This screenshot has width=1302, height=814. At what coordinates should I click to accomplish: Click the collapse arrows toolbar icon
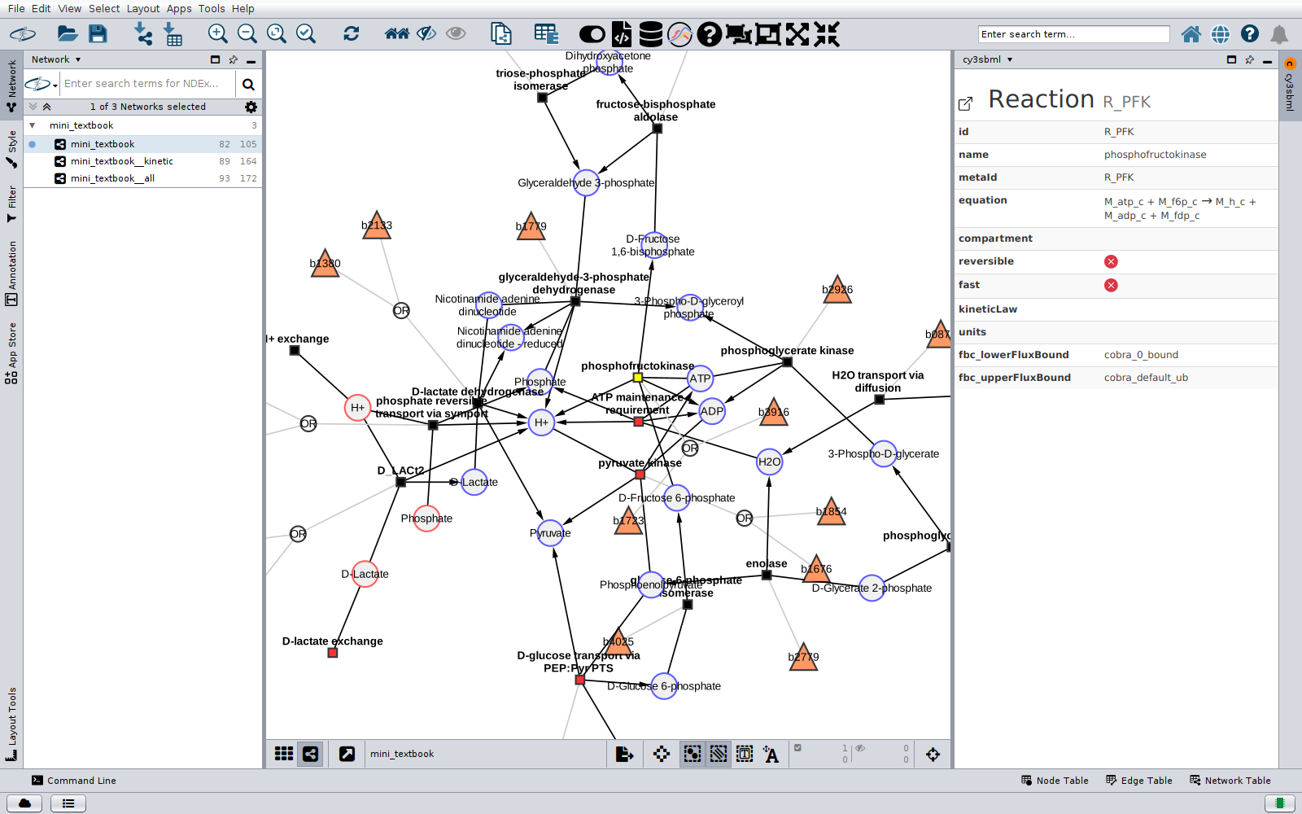[827, 34]
